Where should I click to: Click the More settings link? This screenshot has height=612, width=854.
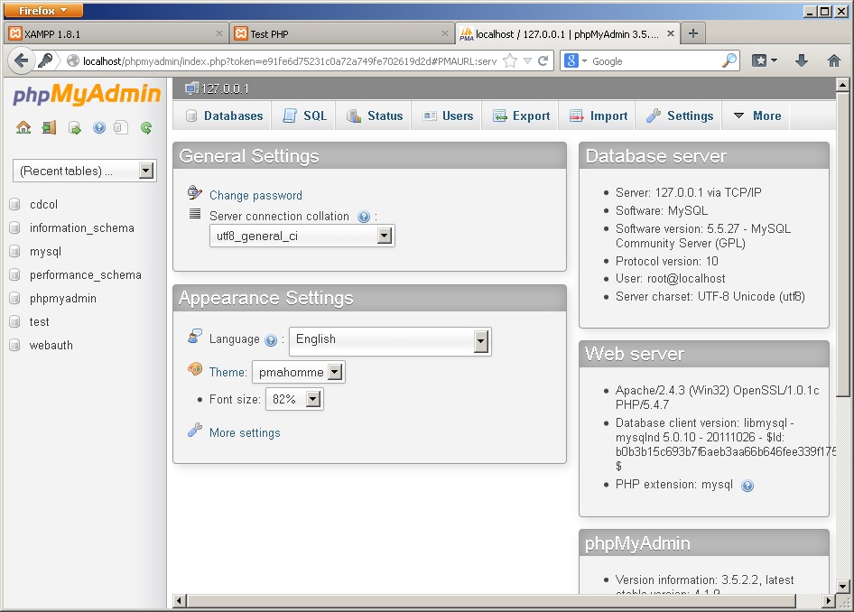tap(245, 433)
